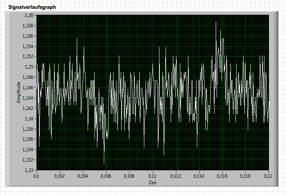Click the Y-axis tick label 1,248
This screenshot has width=286, height=195.
click(x=28, y=77)
